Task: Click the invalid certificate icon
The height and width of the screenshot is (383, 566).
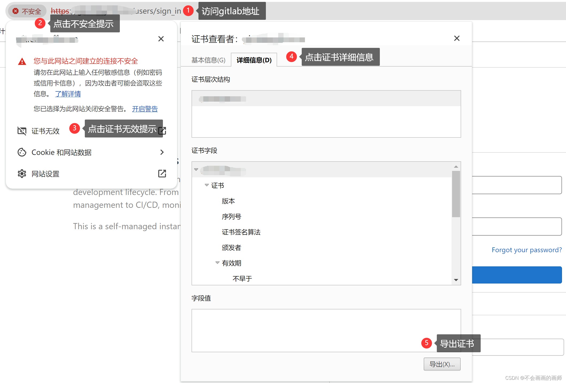Action: click(22, 131)
